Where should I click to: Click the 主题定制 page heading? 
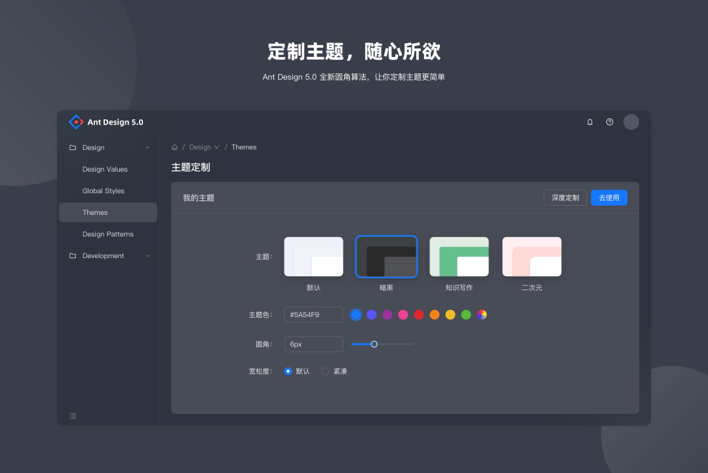point(191,168)
